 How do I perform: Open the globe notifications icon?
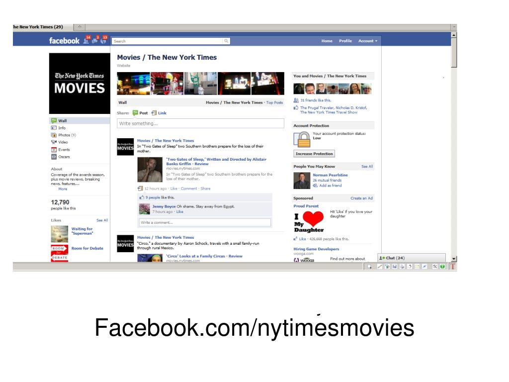[x=103, y=40]
